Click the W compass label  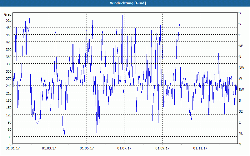point(240,79)
